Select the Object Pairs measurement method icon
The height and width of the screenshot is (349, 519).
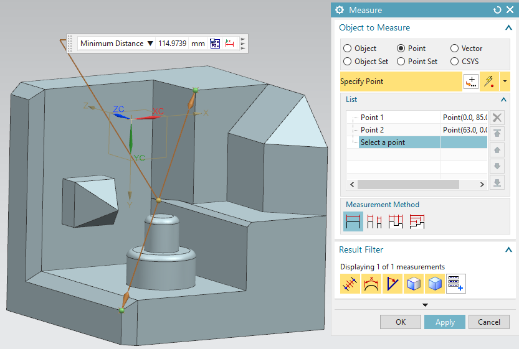point(374,221)
